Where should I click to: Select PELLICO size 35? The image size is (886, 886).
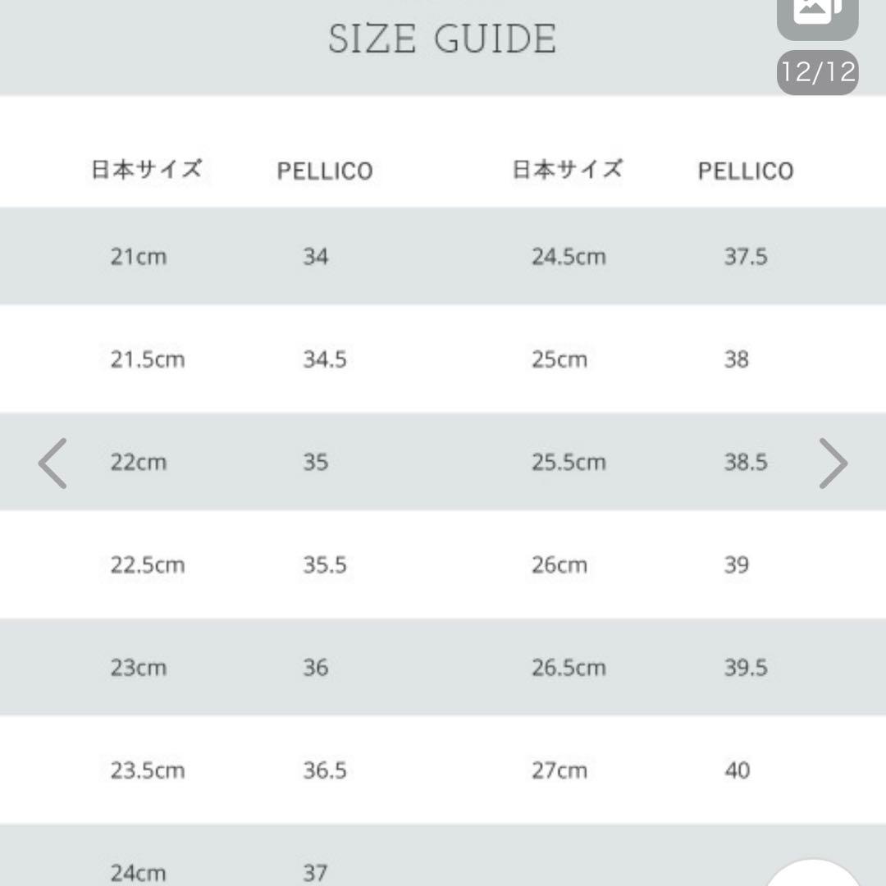[x=316, y=463]
